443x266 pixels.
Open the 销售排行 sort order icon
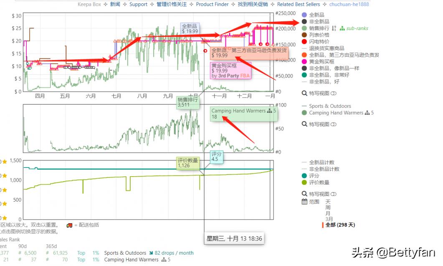(334, 28)
